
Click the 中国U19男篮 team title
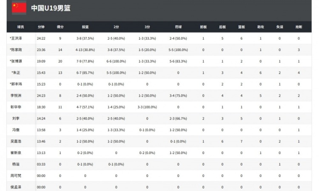click(51, 8)
